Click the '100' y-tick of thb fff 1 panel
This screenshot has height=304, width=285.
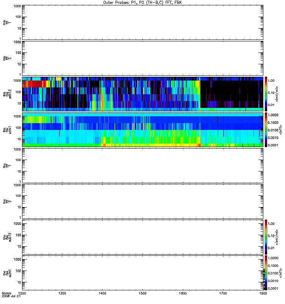pyautogui.click(x=18, y=17)
